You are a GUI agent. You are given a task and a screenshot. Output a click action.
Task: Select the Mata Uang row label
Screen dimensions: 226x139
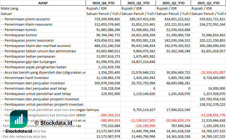point(9,8)
